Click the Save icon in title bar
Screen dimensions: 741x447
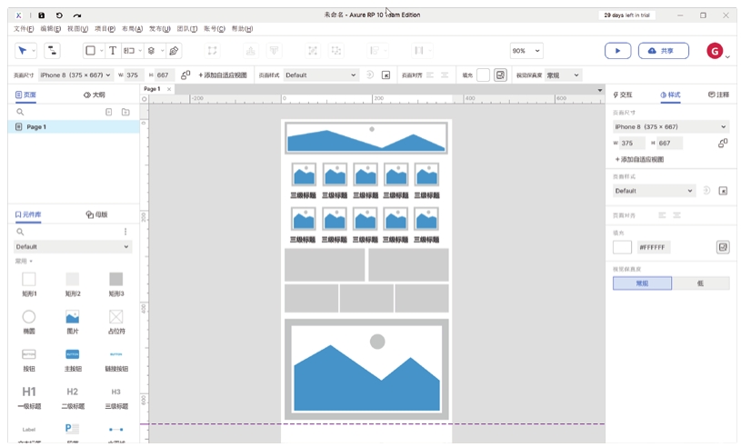click(41, 15)
